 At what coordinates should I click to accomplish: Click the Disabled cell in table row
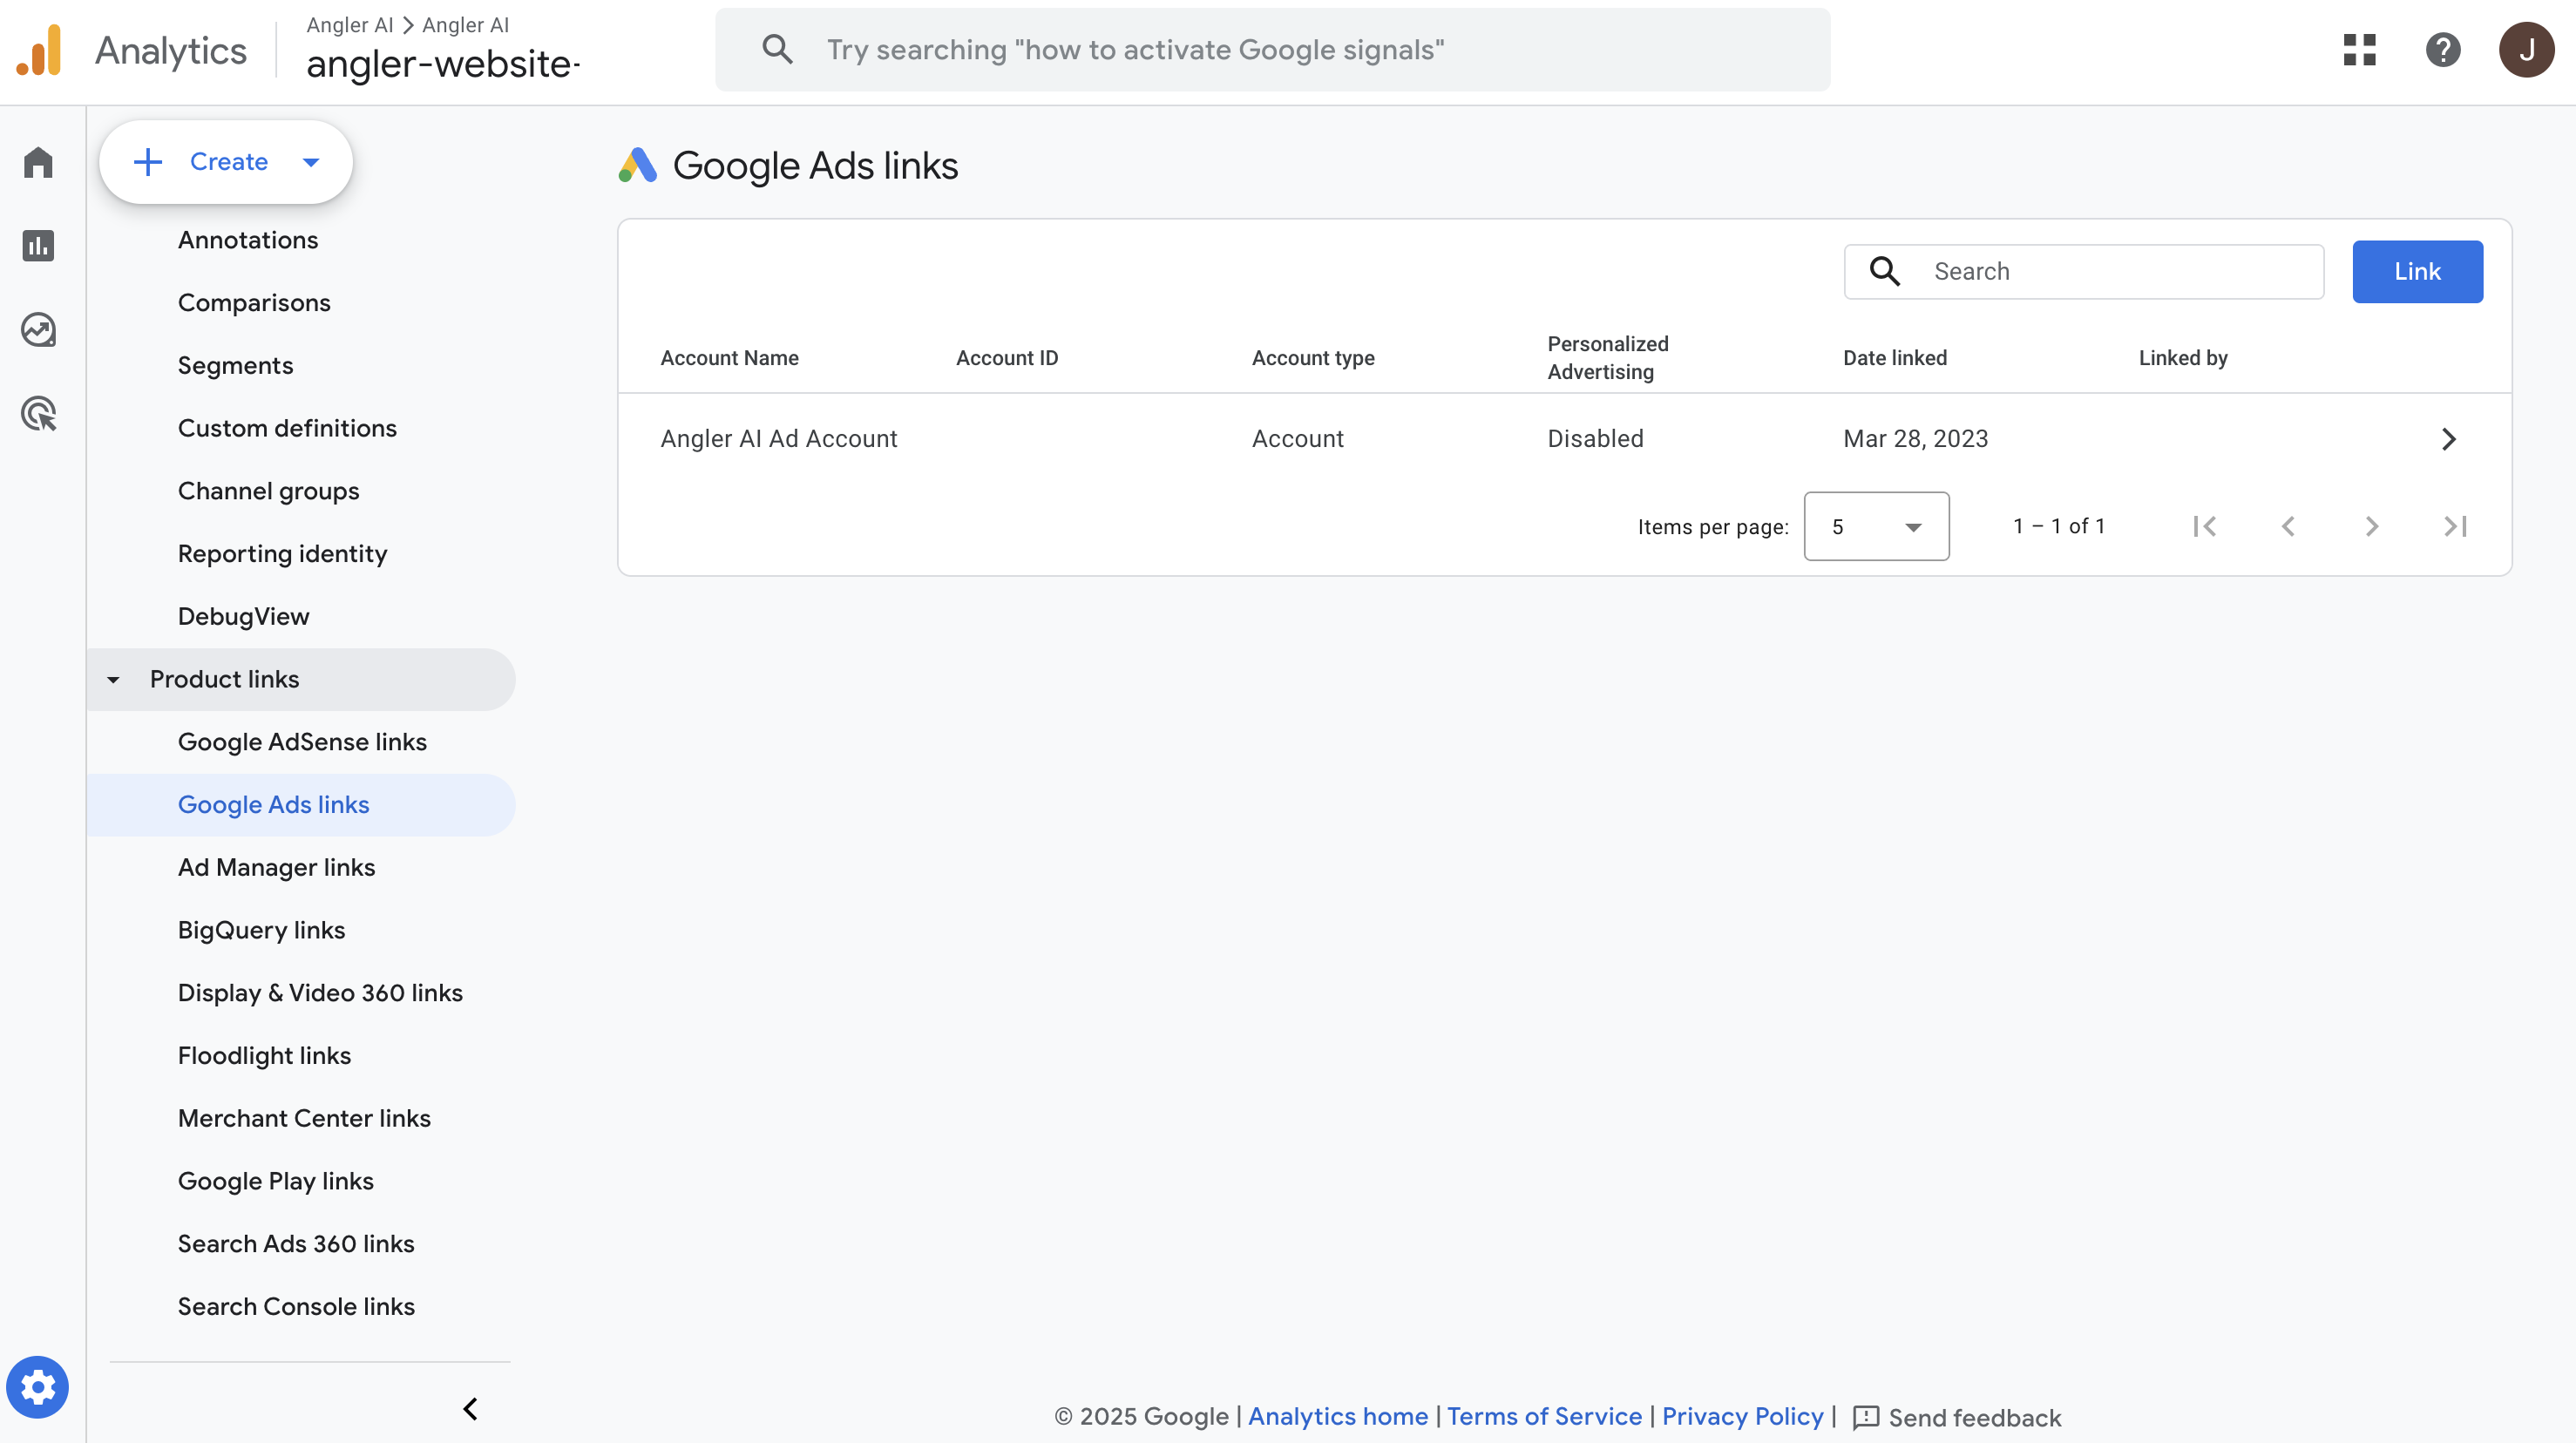tap(1595, 439)
